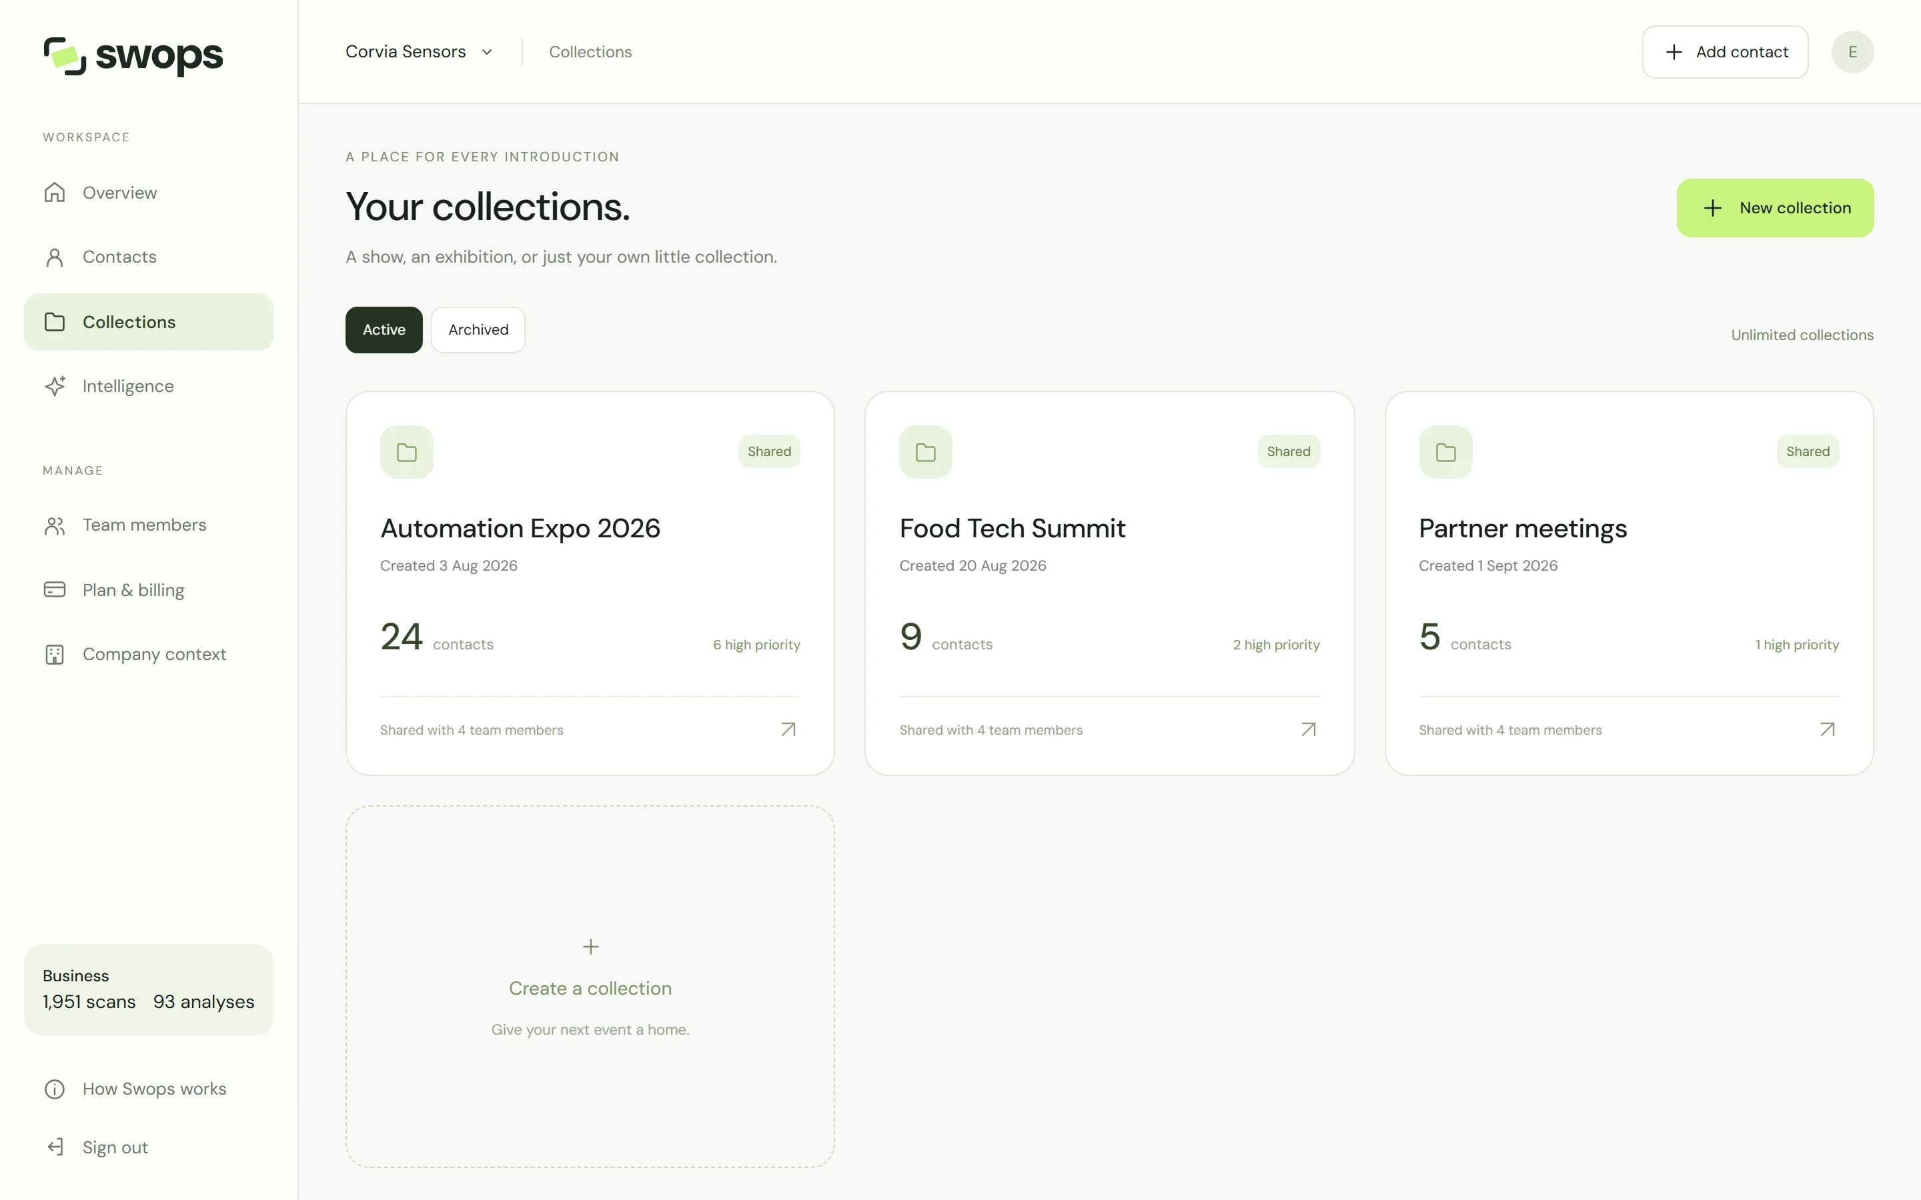1921x1200 pixels.
Task: Click the 24 contacts count
Action: click(437, 637)
